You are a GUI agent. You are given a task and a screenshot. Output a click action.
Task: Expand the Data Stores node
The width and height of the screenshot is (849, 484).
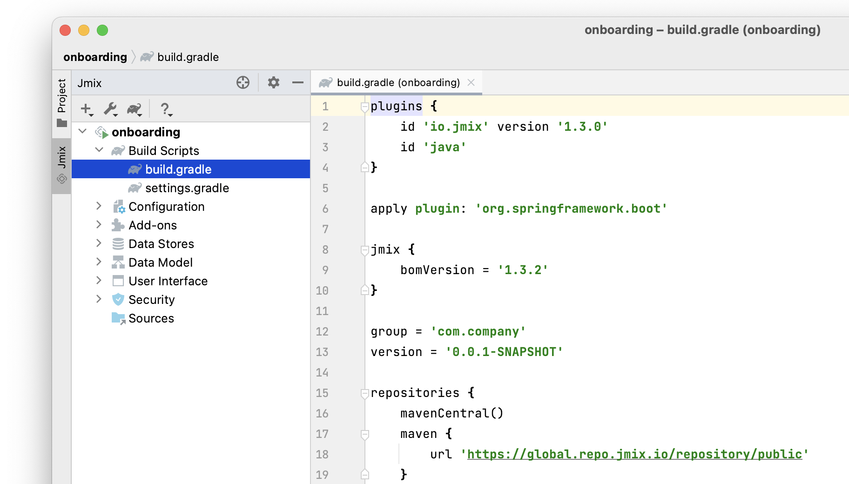pyautogui.click(x=99, y=243)
